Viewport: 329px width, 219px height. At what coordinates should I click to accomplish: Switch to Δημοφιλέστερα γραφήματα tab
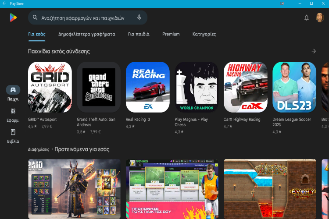point(87,34)
